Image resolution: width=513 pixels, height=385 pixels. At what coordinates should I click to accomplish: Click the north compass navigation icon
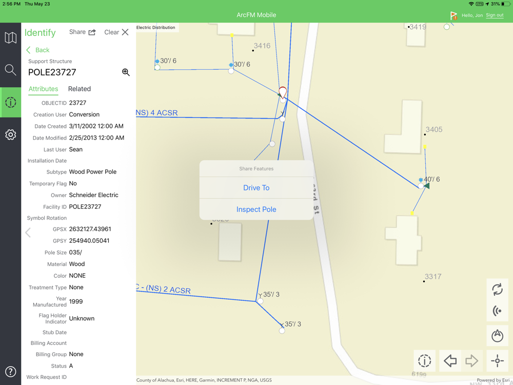coord(497,336)
